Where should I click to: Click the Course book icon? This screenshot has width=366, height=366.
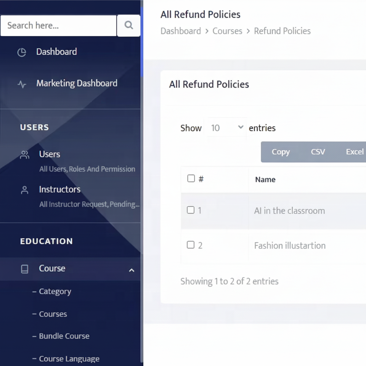pyautogui.click(x=24, y=269)
